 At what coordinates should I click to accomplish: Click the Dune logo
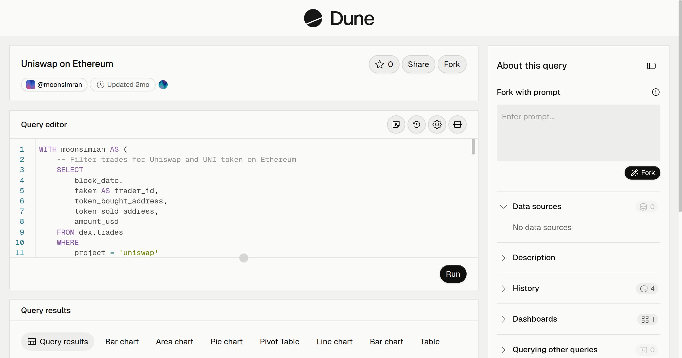(339, 18)
